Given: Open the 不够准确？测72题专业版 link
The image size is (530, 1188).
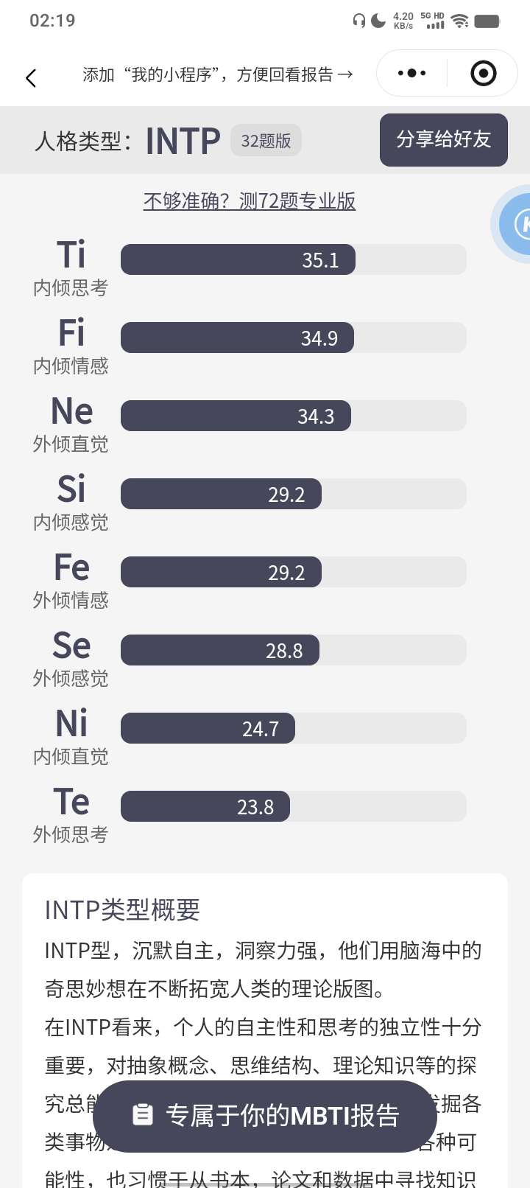Looking at the screenshot, I should click(x=250, y=200).
